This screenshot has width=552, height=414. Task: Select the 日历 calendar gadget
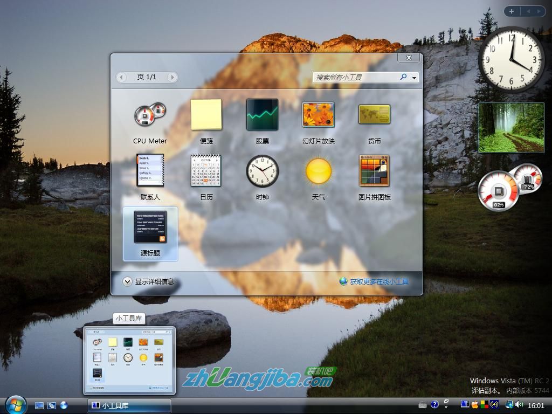pos(206,171)
